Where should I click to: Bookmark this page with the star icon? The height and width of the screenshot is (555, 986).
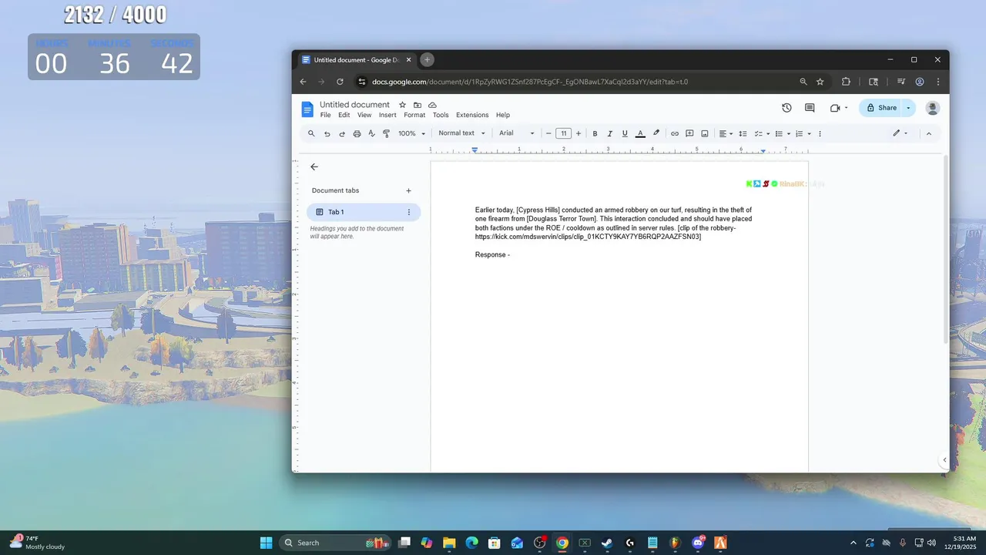click(820, 82)
